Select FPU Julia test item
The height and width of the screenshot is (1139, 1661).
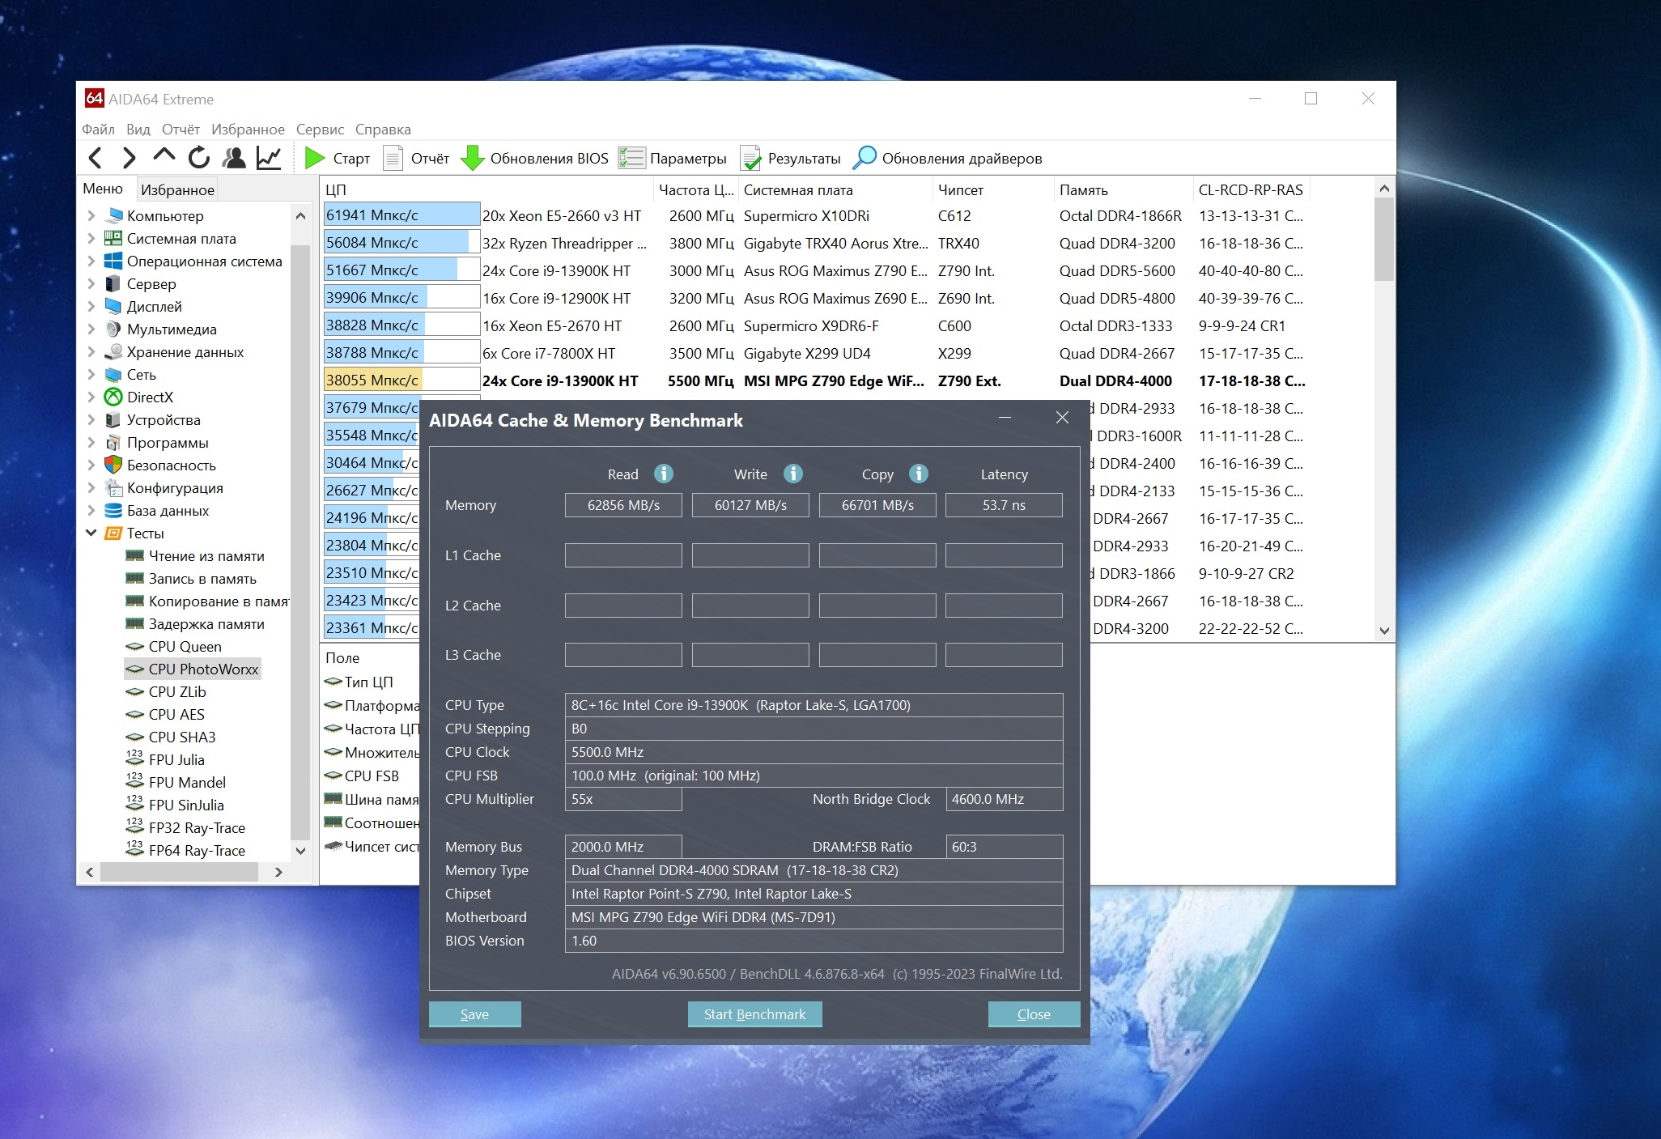pos(176,760)
